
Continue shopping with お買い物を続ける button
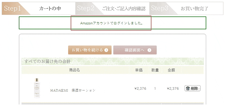(x=90, y=50)
